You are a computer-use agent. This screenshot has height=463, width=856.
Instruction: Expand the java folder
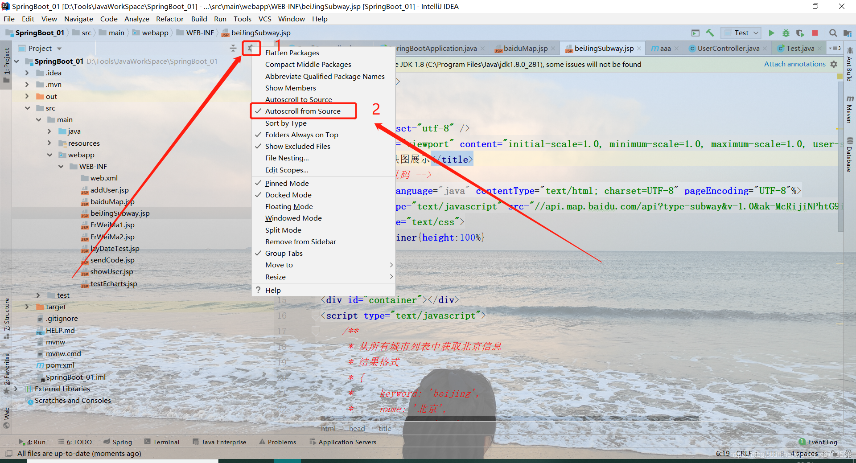point(49,131)
